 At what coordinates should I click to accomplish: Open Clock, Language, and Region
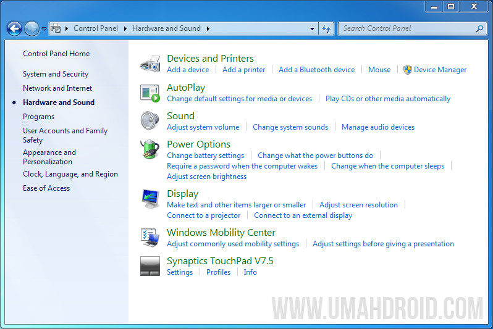(x=70, y=174)
